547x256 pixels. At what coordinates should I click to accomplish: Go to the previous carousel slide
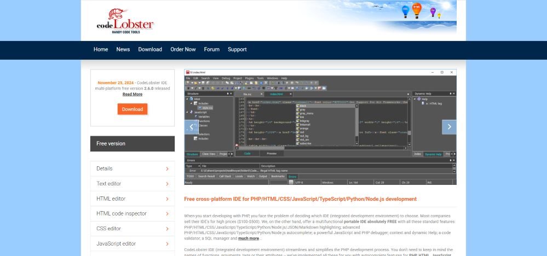[191, 127]
